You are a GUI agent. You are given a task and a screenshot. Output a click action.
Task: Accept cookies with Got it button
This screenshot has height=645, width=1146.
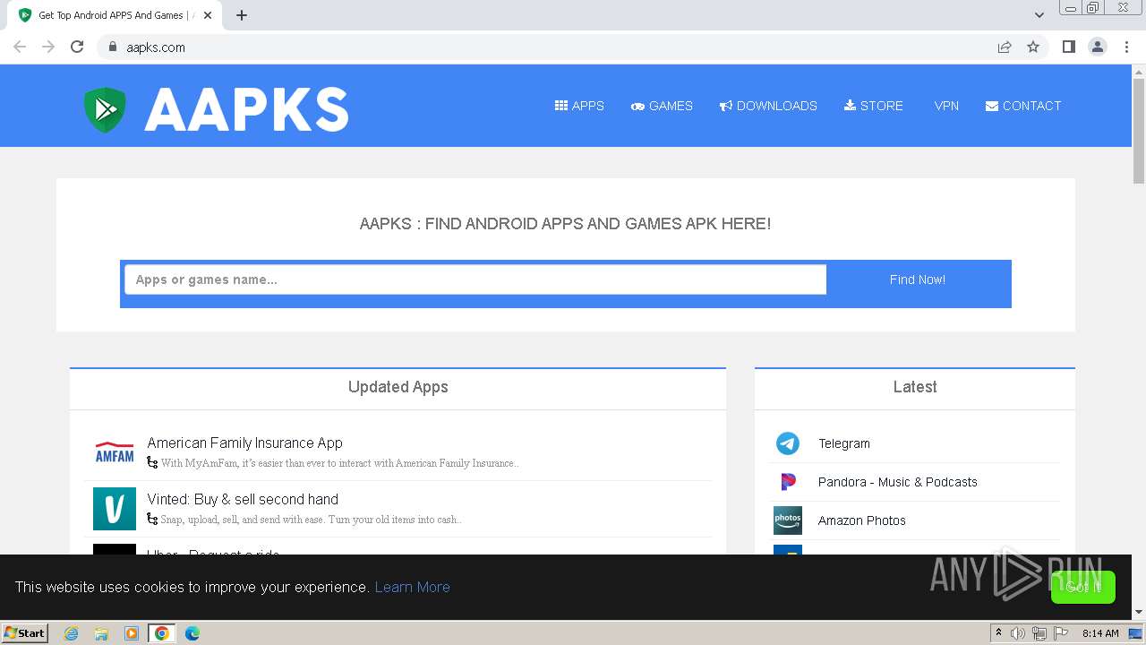[1083, 587]
